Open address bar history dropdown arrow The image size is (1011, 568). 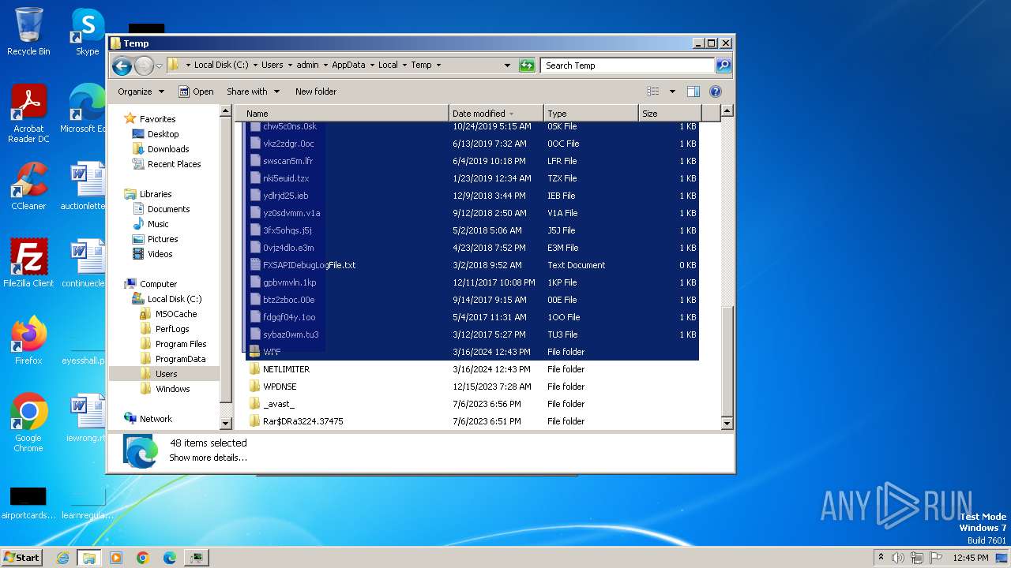[507, 65]
